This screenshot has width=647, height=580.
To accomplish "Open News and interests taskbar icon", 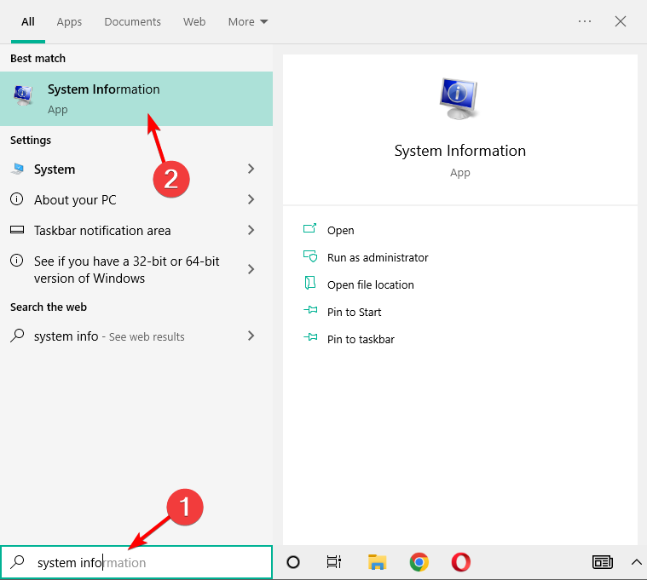I will [x=603, y=562].
